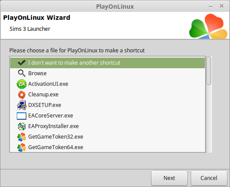Choose the Browse entry text
230x187 pixels.
[37, 73]
